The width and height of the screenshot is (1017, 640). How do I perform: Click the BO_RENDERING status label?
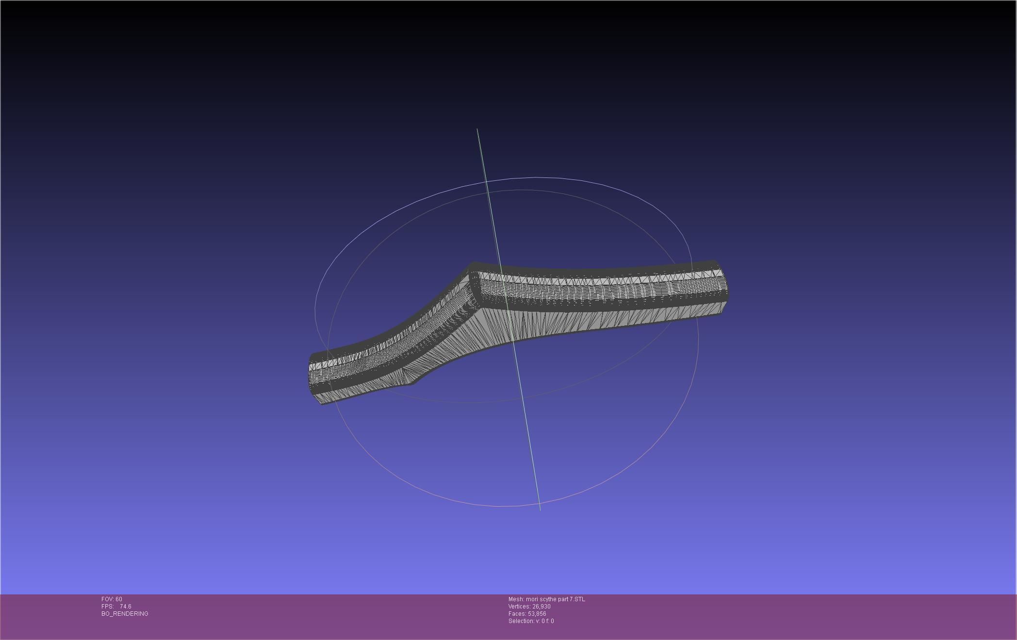pyautogui.click(x=125, y=614)
